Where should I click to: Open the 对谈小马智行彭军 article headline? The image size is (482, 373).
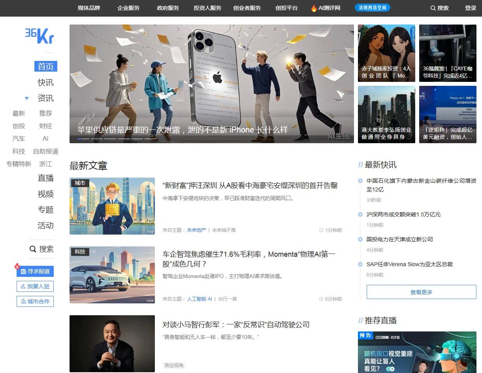pyautogui.click(x=236, y=325)
